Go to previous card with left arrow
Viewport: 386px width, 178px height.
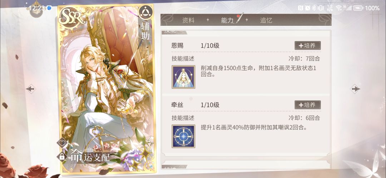click(x=31, y=89)
